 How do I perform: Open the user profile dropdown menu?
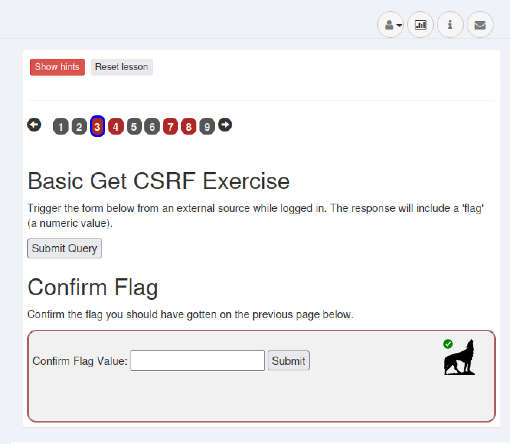click(391, 25)
